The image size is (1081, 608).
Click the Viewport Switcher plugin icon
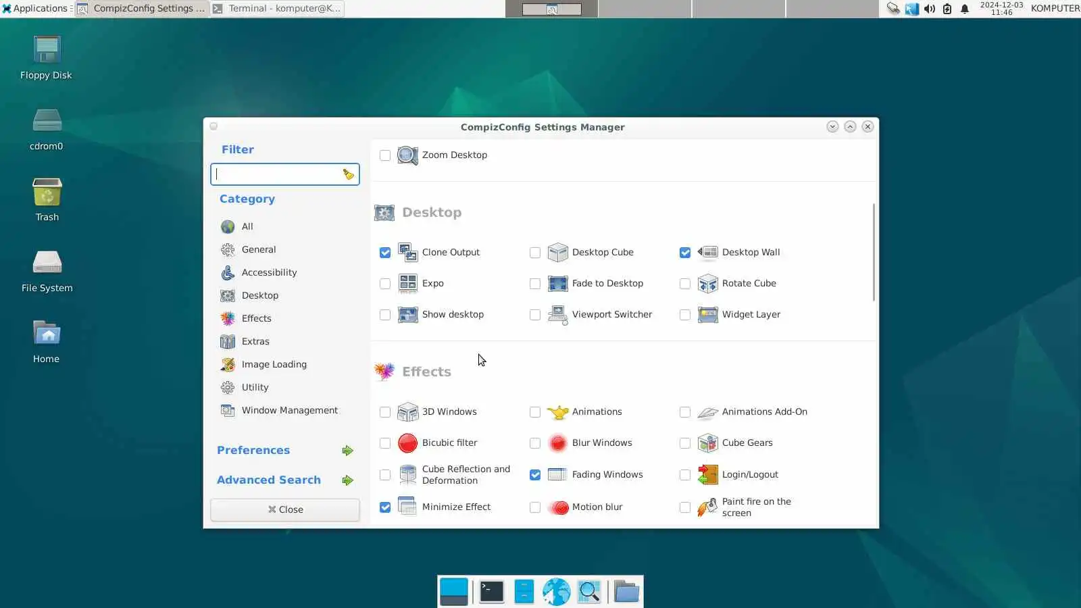click(557, 314)
